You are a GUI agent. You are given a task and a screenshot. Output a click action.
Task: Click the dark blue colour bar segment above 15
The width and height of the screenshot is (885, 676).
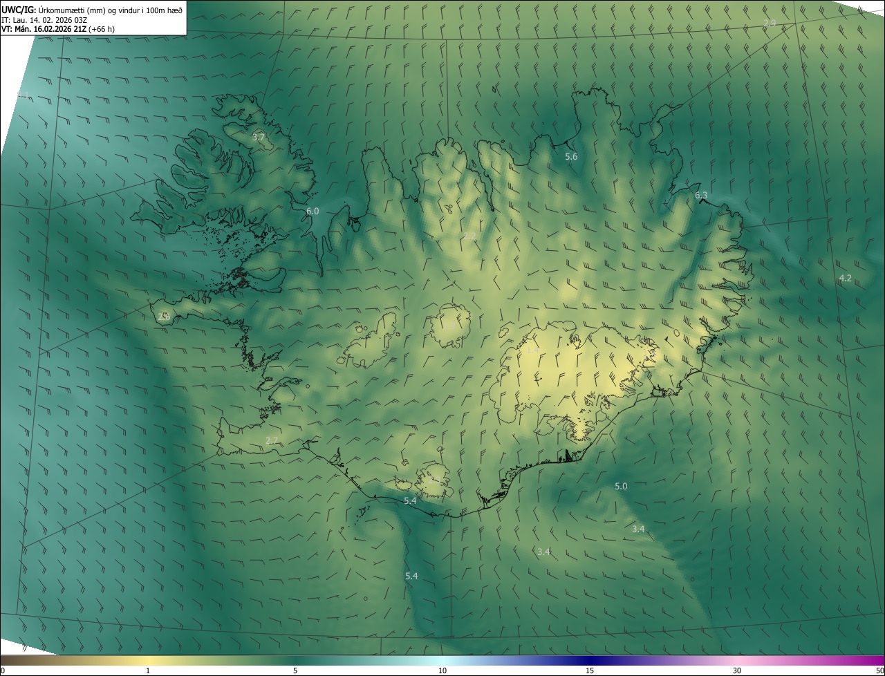[x=590, y=660]
